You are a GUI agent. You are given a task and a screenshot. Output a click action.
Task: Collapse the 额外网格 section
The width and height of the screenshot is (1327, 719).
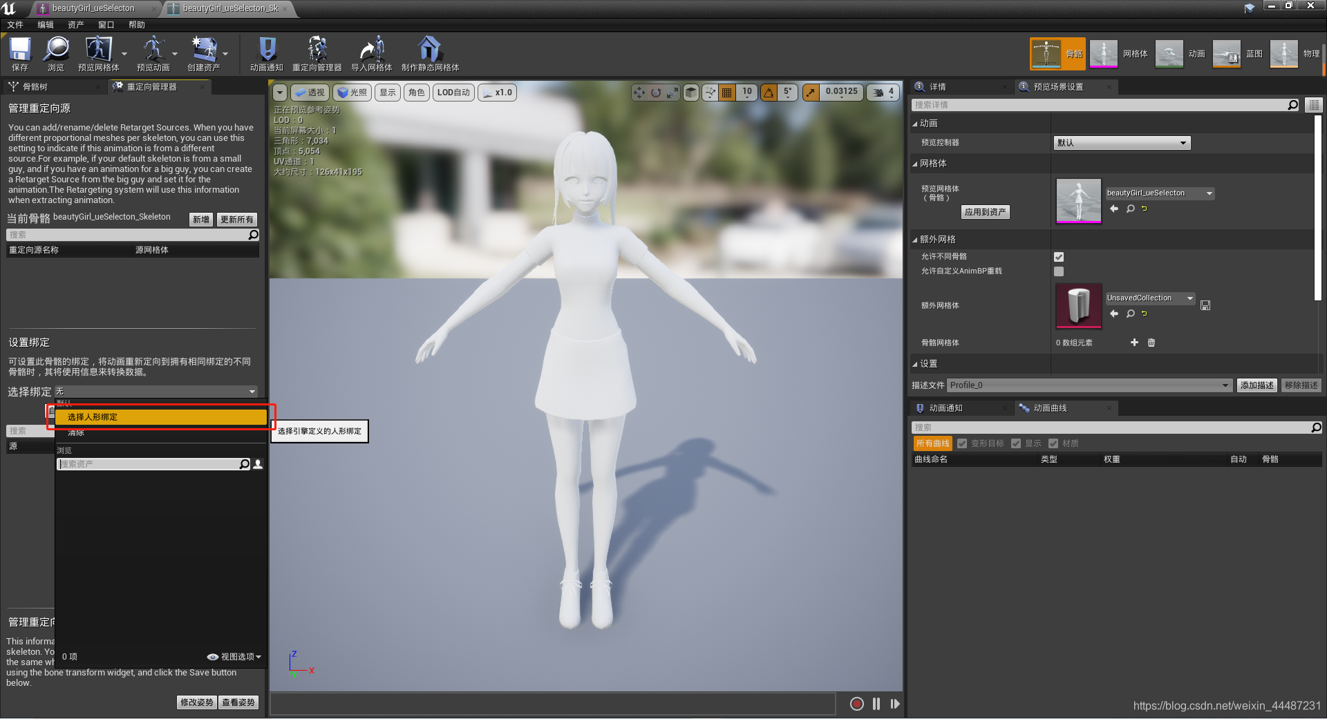[915, 240]
